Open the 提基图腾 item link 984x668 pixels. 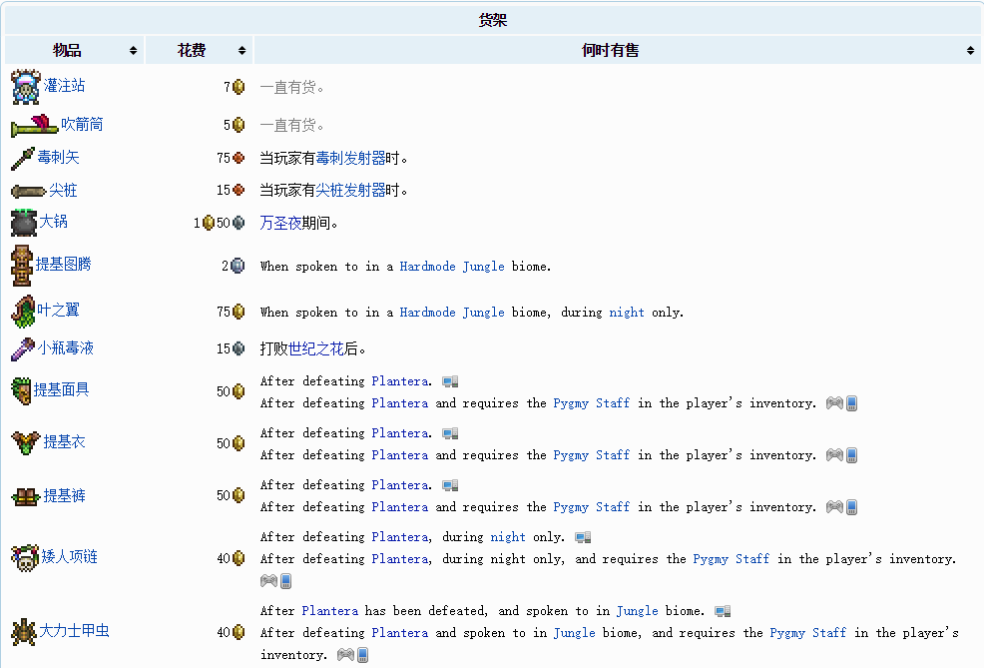click(x=64, y=265)
